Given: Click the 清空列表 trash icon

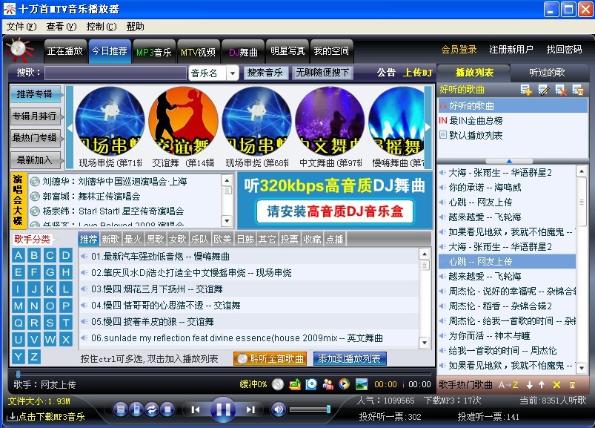Looking at the screenshot, I should pyautogui.click(x=579, y=90).
